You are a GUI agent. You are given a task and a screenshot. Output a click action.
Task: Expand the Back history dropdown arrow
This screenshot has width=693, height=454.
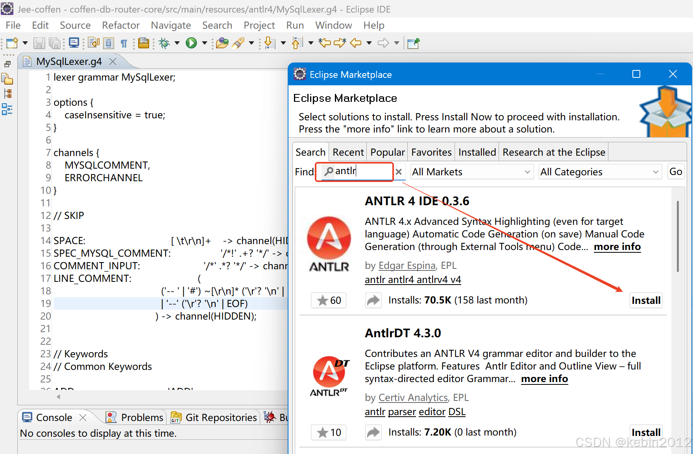[369, 43]
